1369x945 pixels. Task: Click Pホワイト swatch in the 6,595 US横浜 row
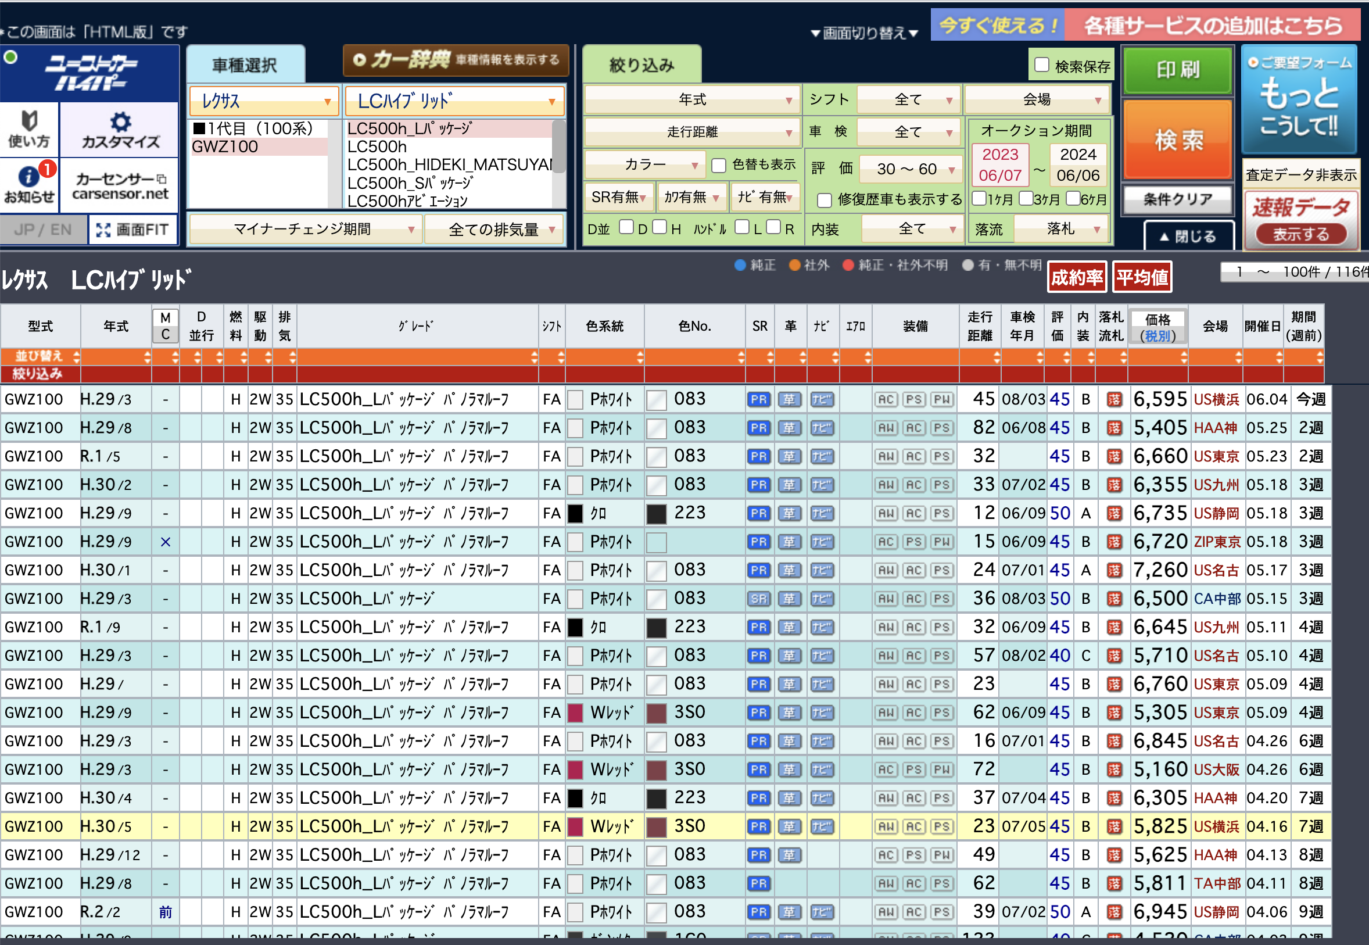tap(575, 400)
